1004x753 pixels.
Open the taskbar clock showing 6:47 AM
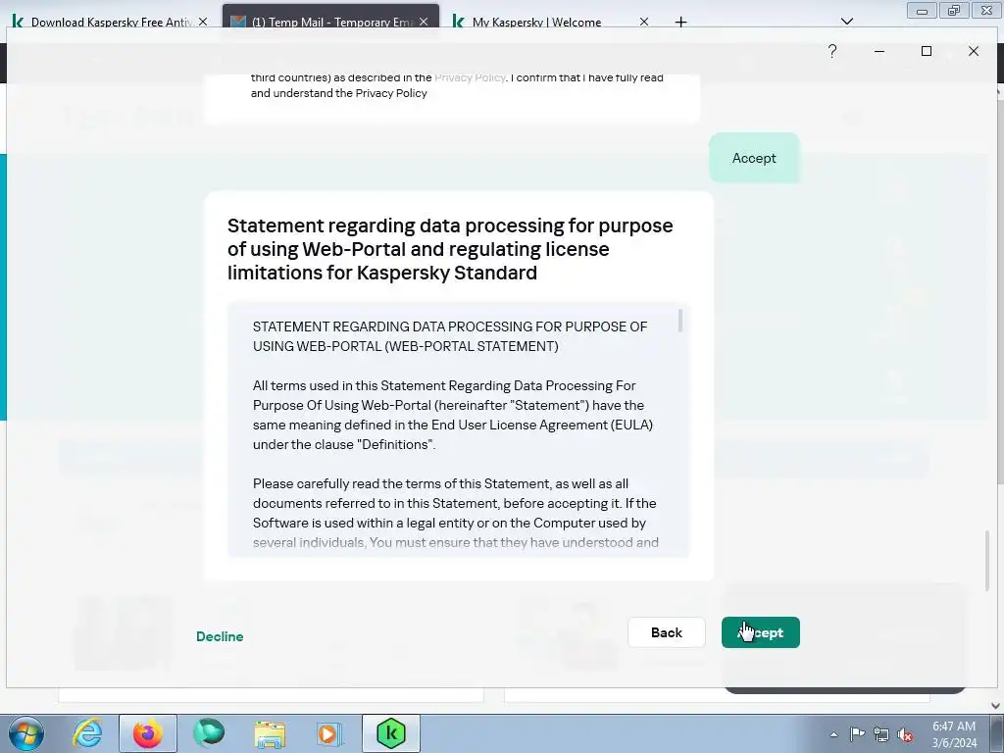[954, 734]
